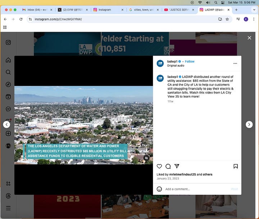Click the January 23, 2023 date
Screen dimensions: 259x219
point(168,179)
